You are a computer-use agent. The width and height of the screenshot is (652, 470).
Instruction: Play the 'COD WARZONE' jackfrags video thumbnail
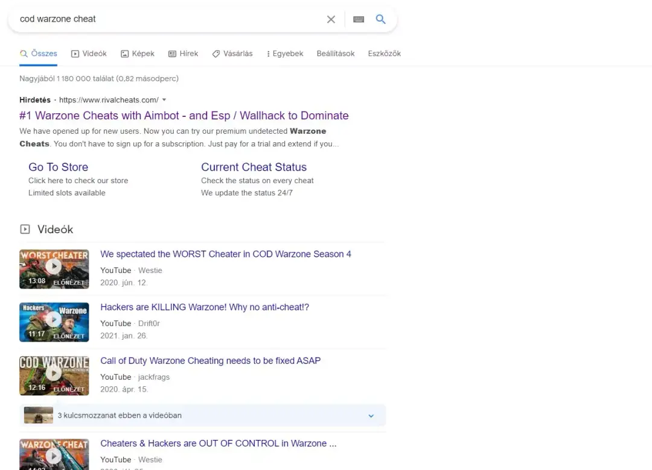pos(54,376)
